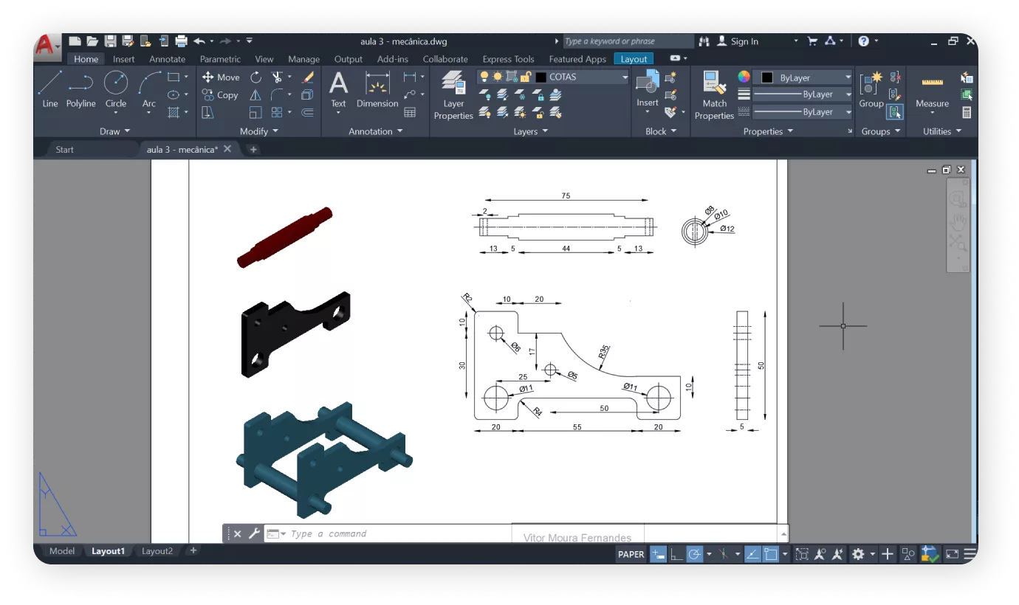Click the Move tool

[x=221, y=77]
